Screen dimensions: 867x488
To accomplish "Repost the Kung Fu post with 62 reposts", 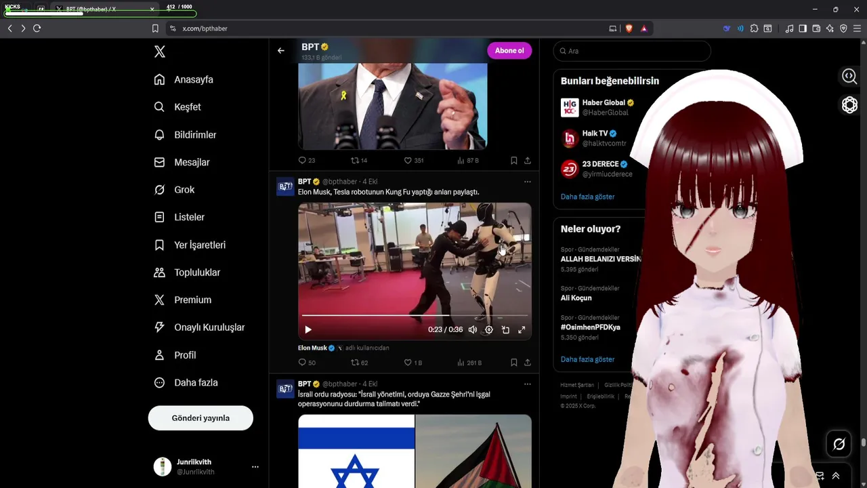I will click(359, 363).
